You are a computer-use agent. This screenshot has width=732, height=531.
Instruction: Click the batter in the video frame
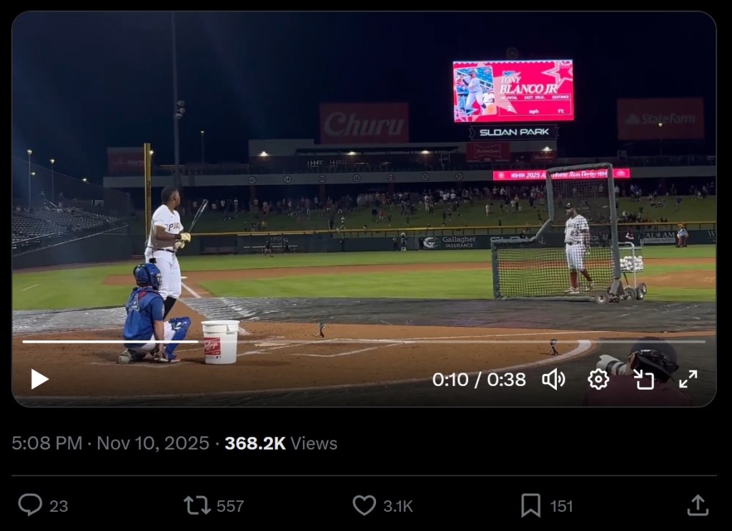(166, 246)
